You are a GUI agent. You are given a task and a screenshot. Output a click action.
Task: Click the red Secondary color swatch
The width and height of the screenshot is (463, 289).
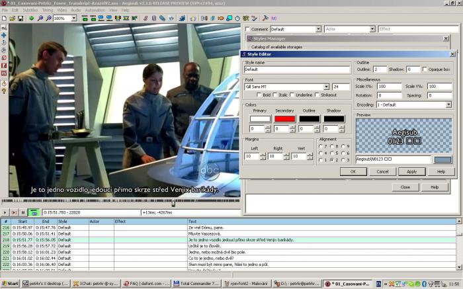[284, 118]
